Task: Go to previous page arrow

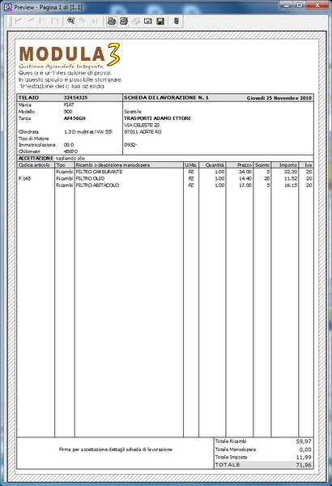Action: (31, 21)
